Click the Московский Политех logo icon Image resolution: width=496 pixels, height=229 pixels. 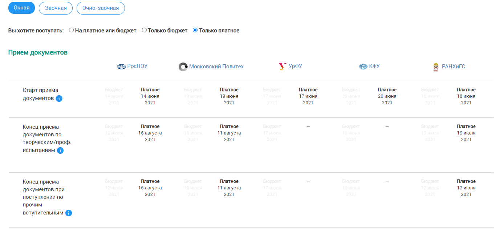[183, 67]
